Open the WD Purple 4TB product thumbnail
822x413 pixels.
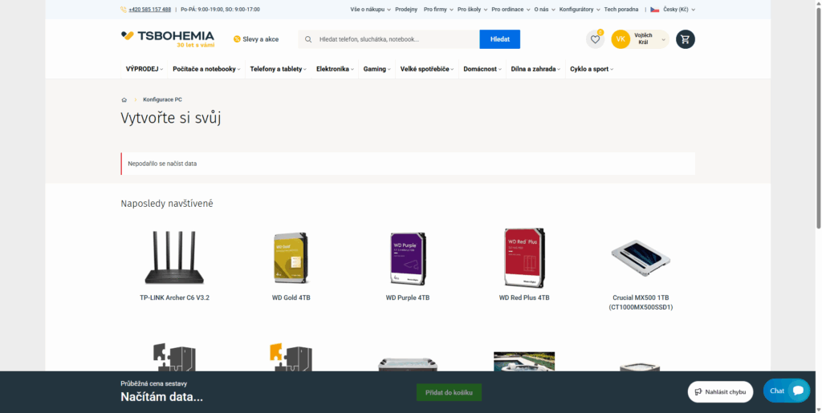coord(408,259)
